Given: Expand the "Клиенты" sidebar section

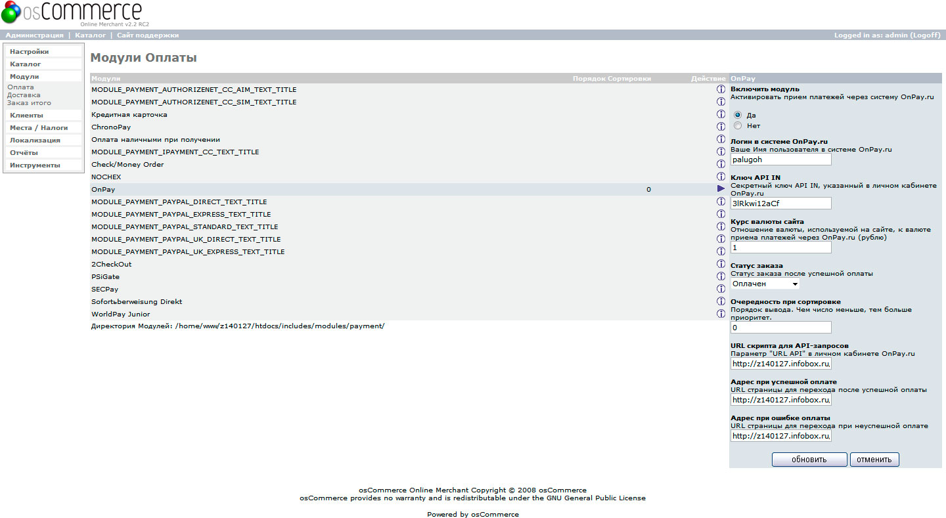Looking at the screenshot, I should coord(26,115).
